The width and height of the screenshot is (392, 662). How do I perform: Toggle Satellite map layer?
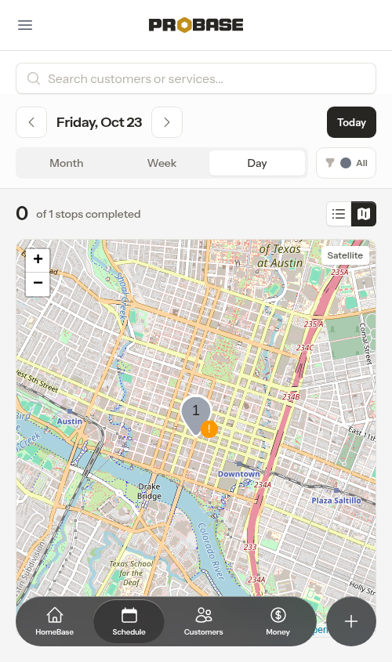coord(345,255)
